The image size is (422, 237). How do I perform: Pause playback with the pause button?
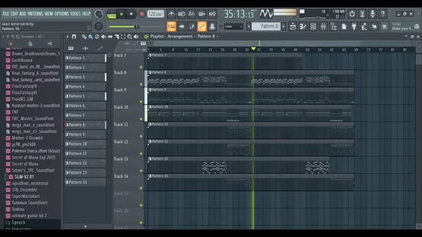click(121, 14)
